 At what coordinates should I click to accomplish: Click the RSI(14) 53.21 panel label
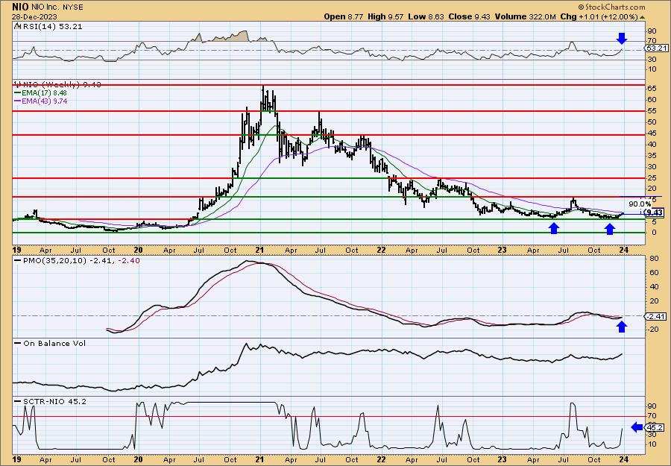tap(51, 27)
